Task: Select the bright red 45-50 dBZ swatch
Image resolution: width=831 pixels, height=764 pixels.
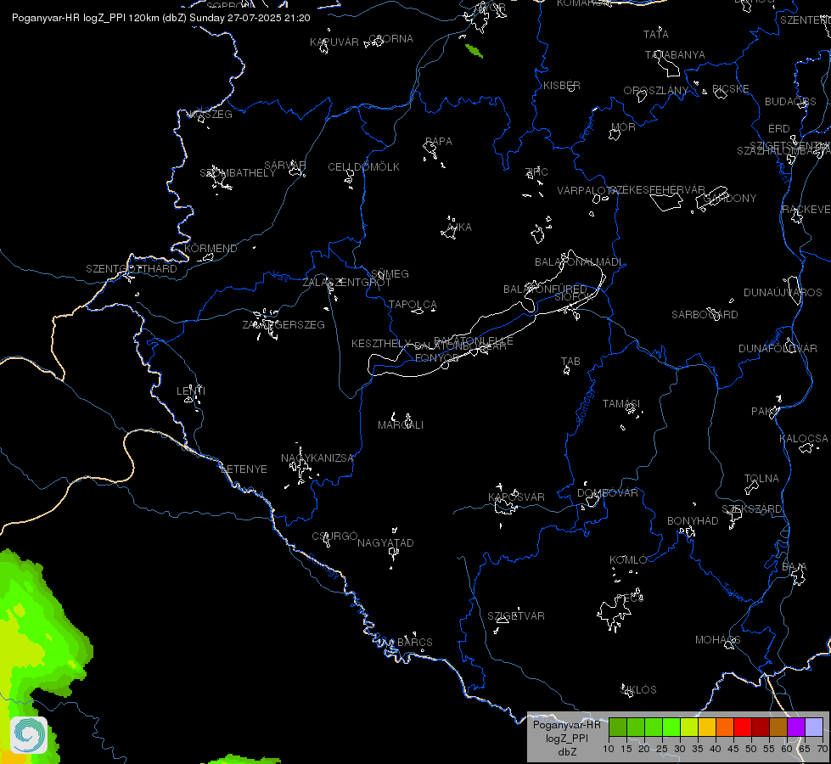Action: [x=743, y=727]
